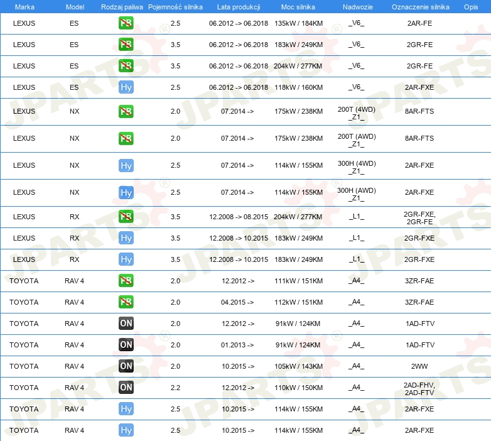Image resolution: width=491 pixels, height=441 pixels.
Task: Click petrol icon in NX 200T (4WD) row
Action: click(126, 111)
